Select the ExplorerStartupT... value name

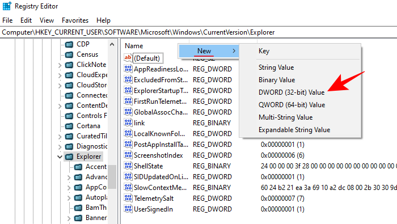[161, 90]
